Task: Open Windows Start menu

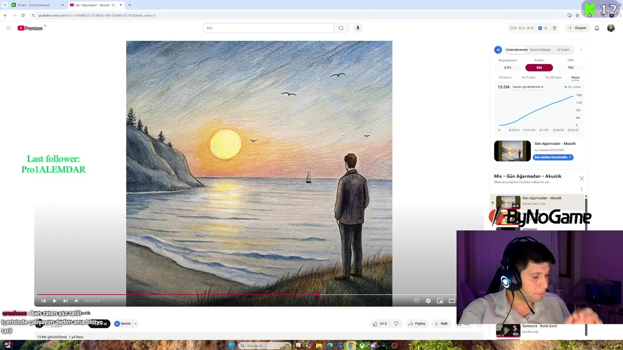Action: [x=232, y=346]
